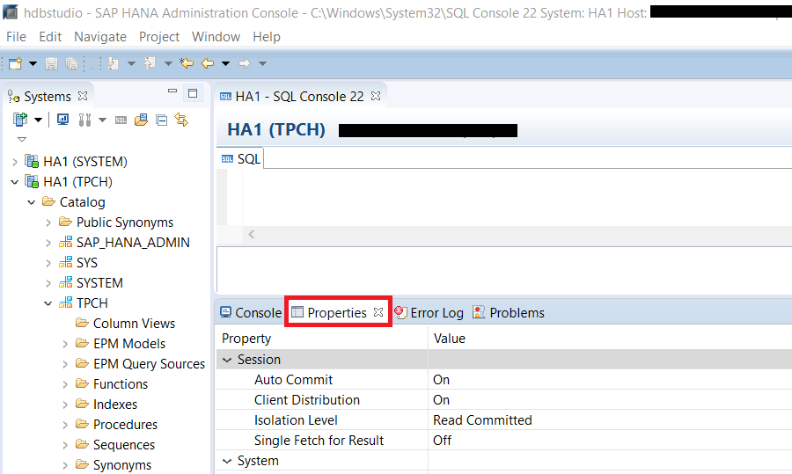Minimize the Systems panel
This screenshot has width=792, height=474.
coord(172,91)
